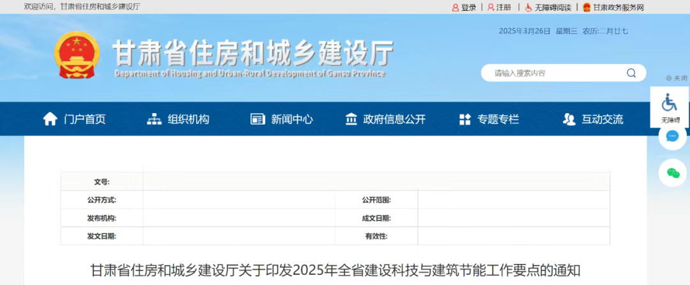Close the floating sidebar via 关闭
690x285 pixels.
pyautogui.click(x=677, y=79)
